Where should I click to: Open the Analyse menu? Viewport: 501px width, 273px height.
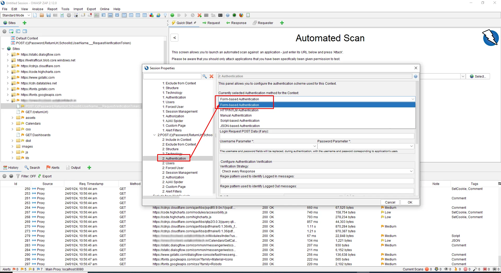(x=37, y=9)
